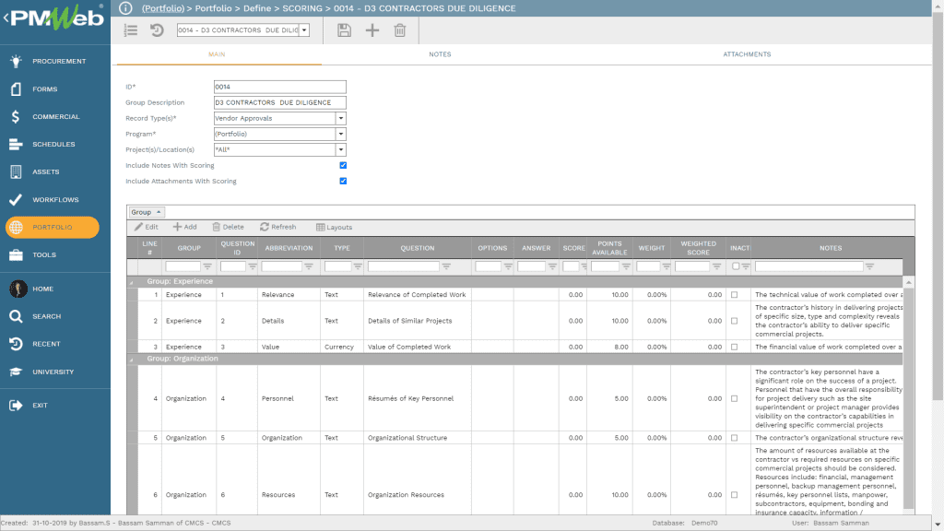Image resolution: width=944 pixels, height=531 pixels.
Task: Click the info icon beside the breadcrumb
Action: tap(125, 7)
